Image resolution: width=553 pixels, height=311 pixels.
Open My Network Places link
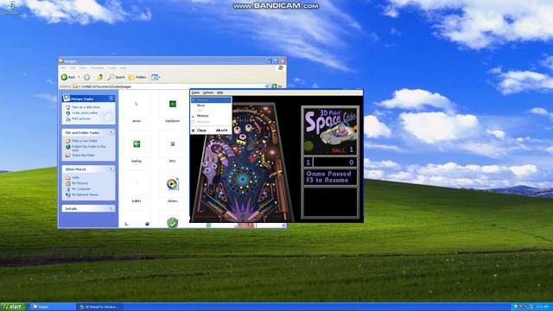point(82,194)
